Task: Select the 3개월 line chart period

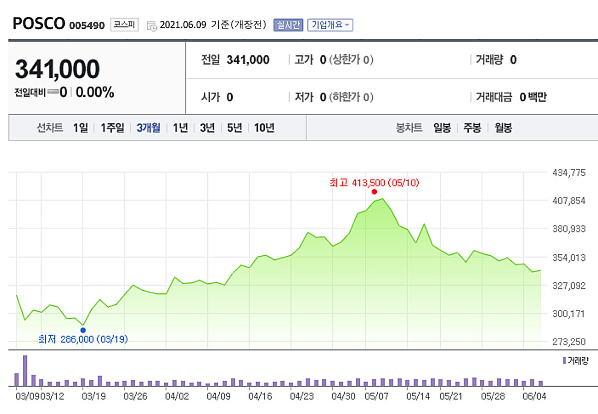Action: (x=148, y=128)
